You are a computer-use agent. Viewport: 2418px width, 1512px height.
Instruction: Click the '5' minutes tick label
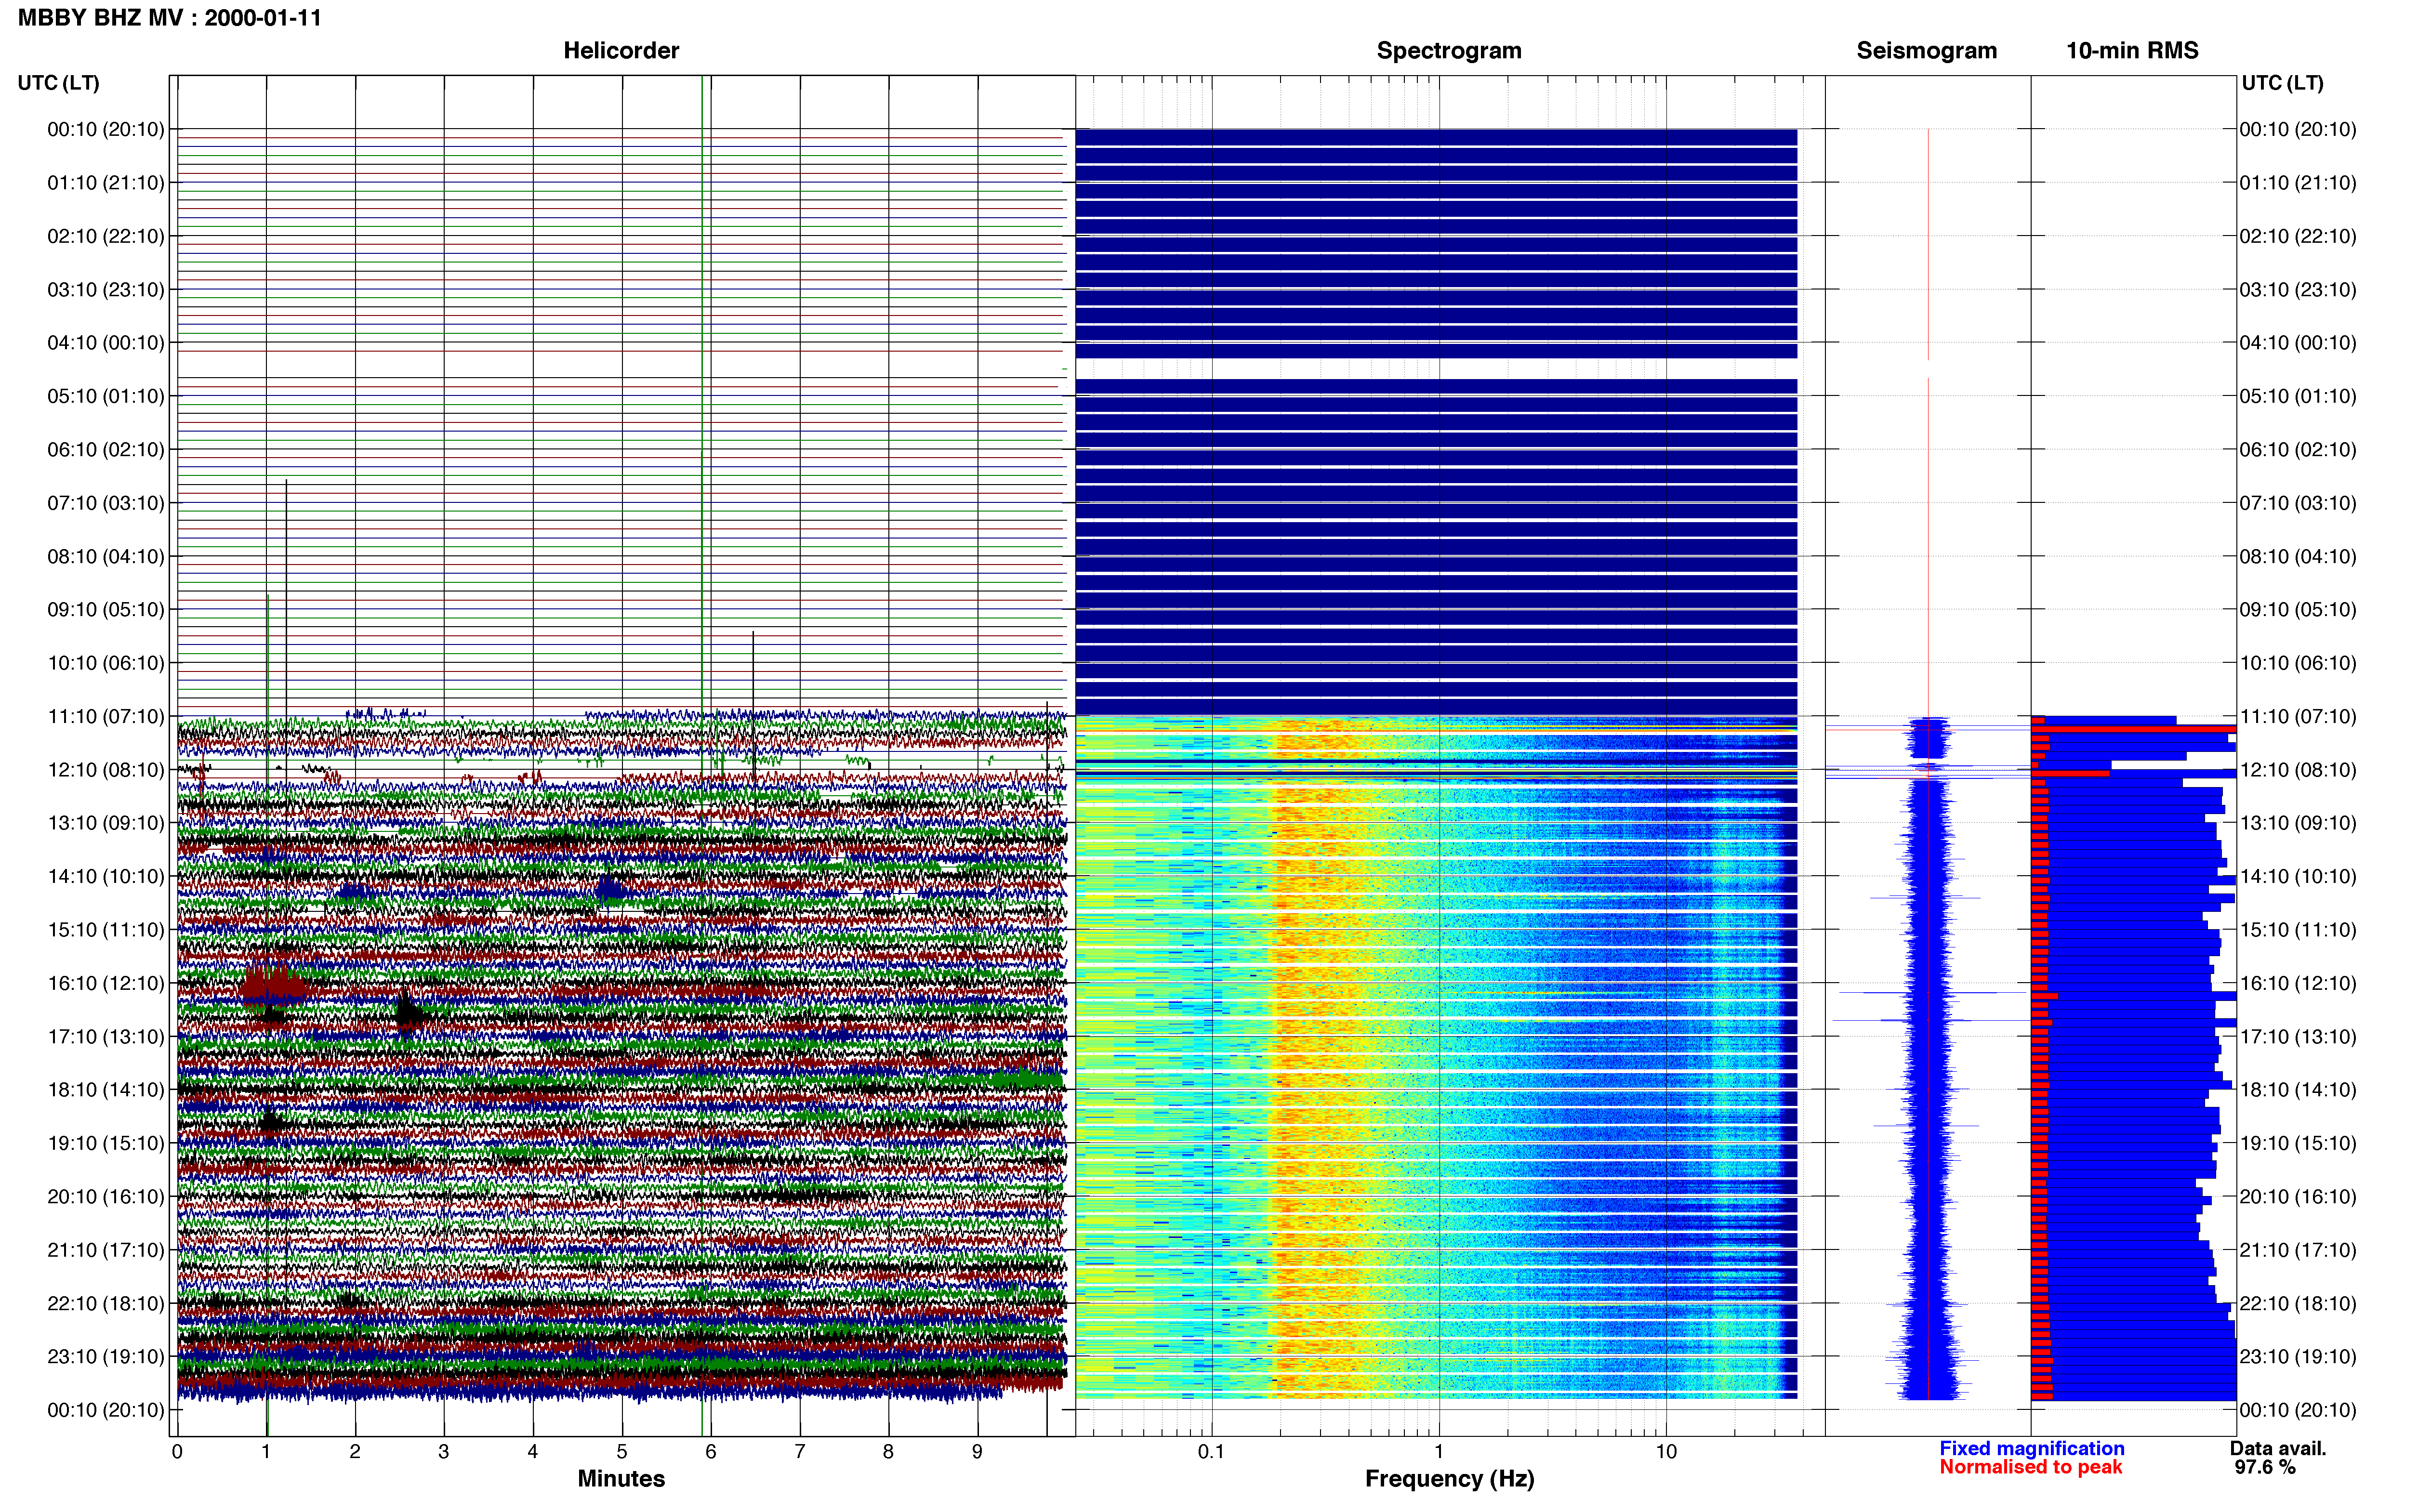click(x=622, y=1452)
